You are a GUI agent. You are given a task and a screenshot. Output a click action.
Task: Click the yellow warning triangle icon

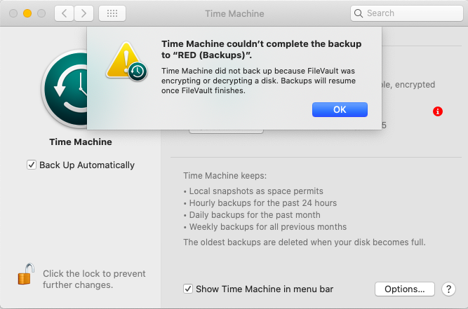[124, 60]
